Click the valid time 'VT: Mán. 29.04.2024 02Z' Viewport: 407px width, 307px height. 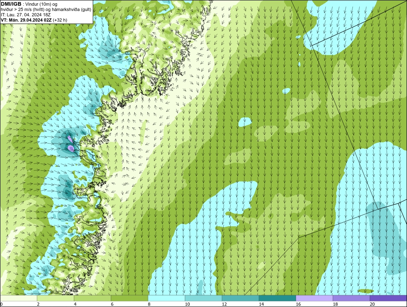[26, 20]
